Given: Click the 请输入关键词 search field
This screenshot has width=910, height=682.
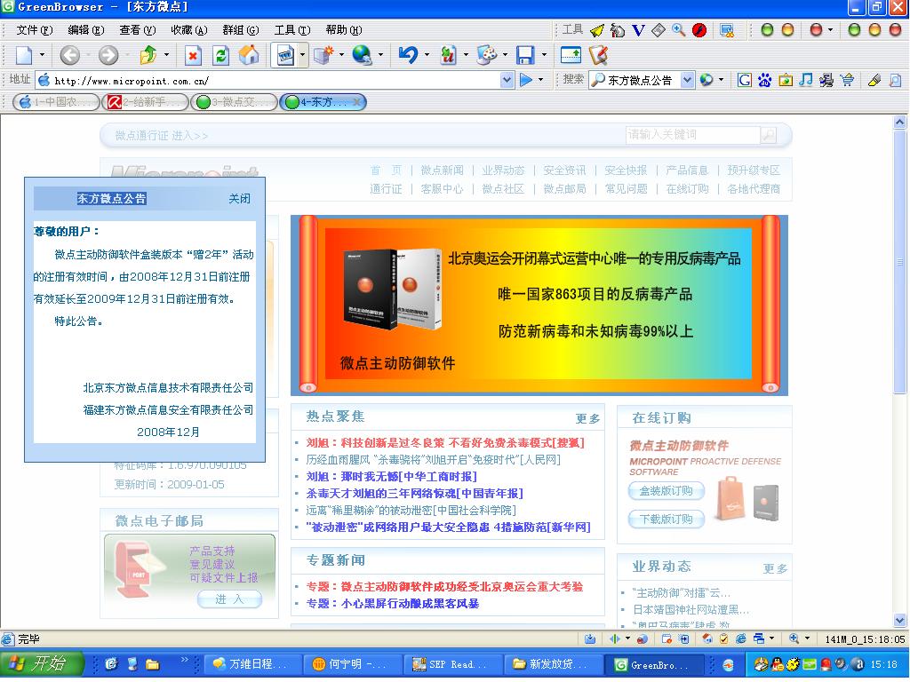Looking at the screenshot, I should pyautogui.click(x=693, y=135).
